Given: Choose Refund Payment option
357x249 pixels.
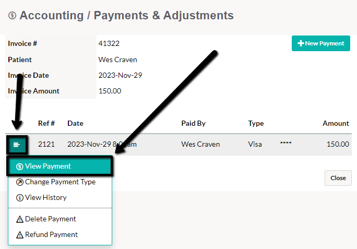Looking at the screenshot, I should [60, 235].
